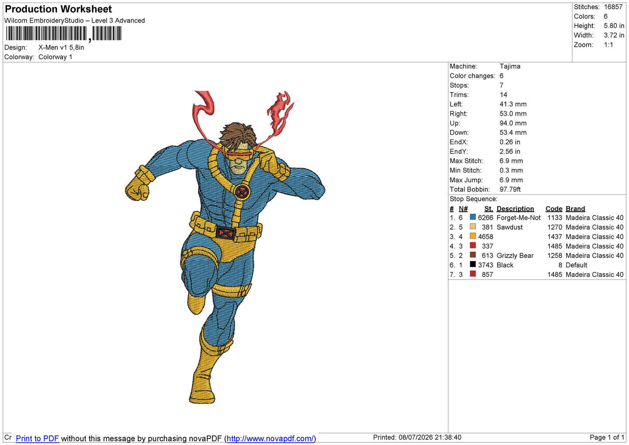This screenshot has height=445, width=629.
Task: Select the 'Colorway 1' value
Action: 55,57
